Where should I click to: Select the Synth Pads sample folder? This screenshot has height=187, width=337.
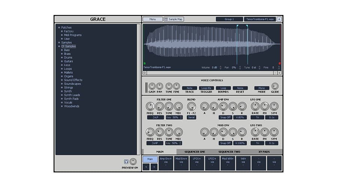(71, 99)
